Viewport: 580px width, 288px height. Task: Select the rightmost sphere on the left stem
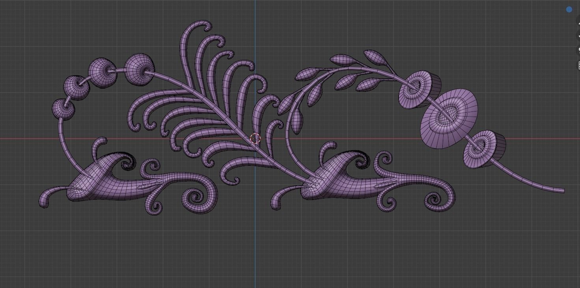(x=140, y=69)
